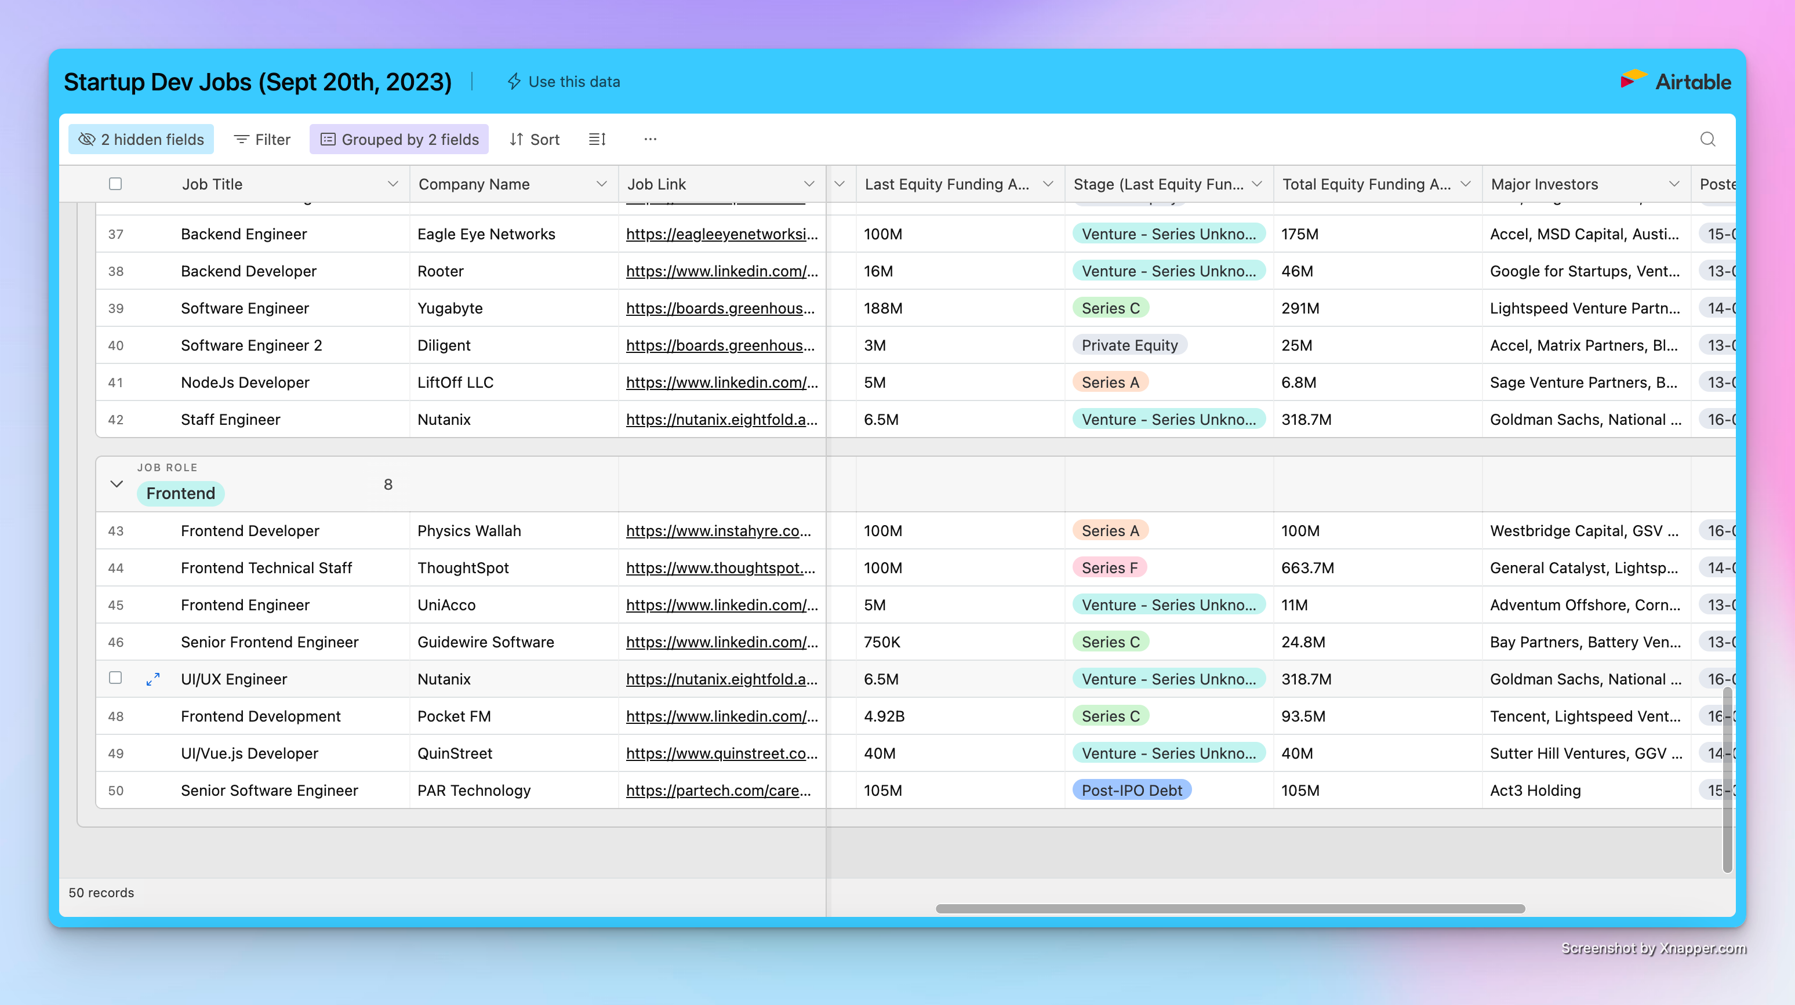1795x1005 pixels.
Task: Click Private Equity tag for Diligent
Action: (1129, 345)
